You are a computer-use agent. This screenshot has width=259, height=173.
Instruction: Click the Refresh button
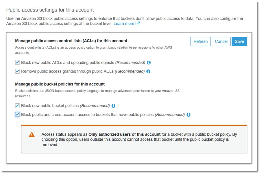pyautogui.click(x=200, y=41)
